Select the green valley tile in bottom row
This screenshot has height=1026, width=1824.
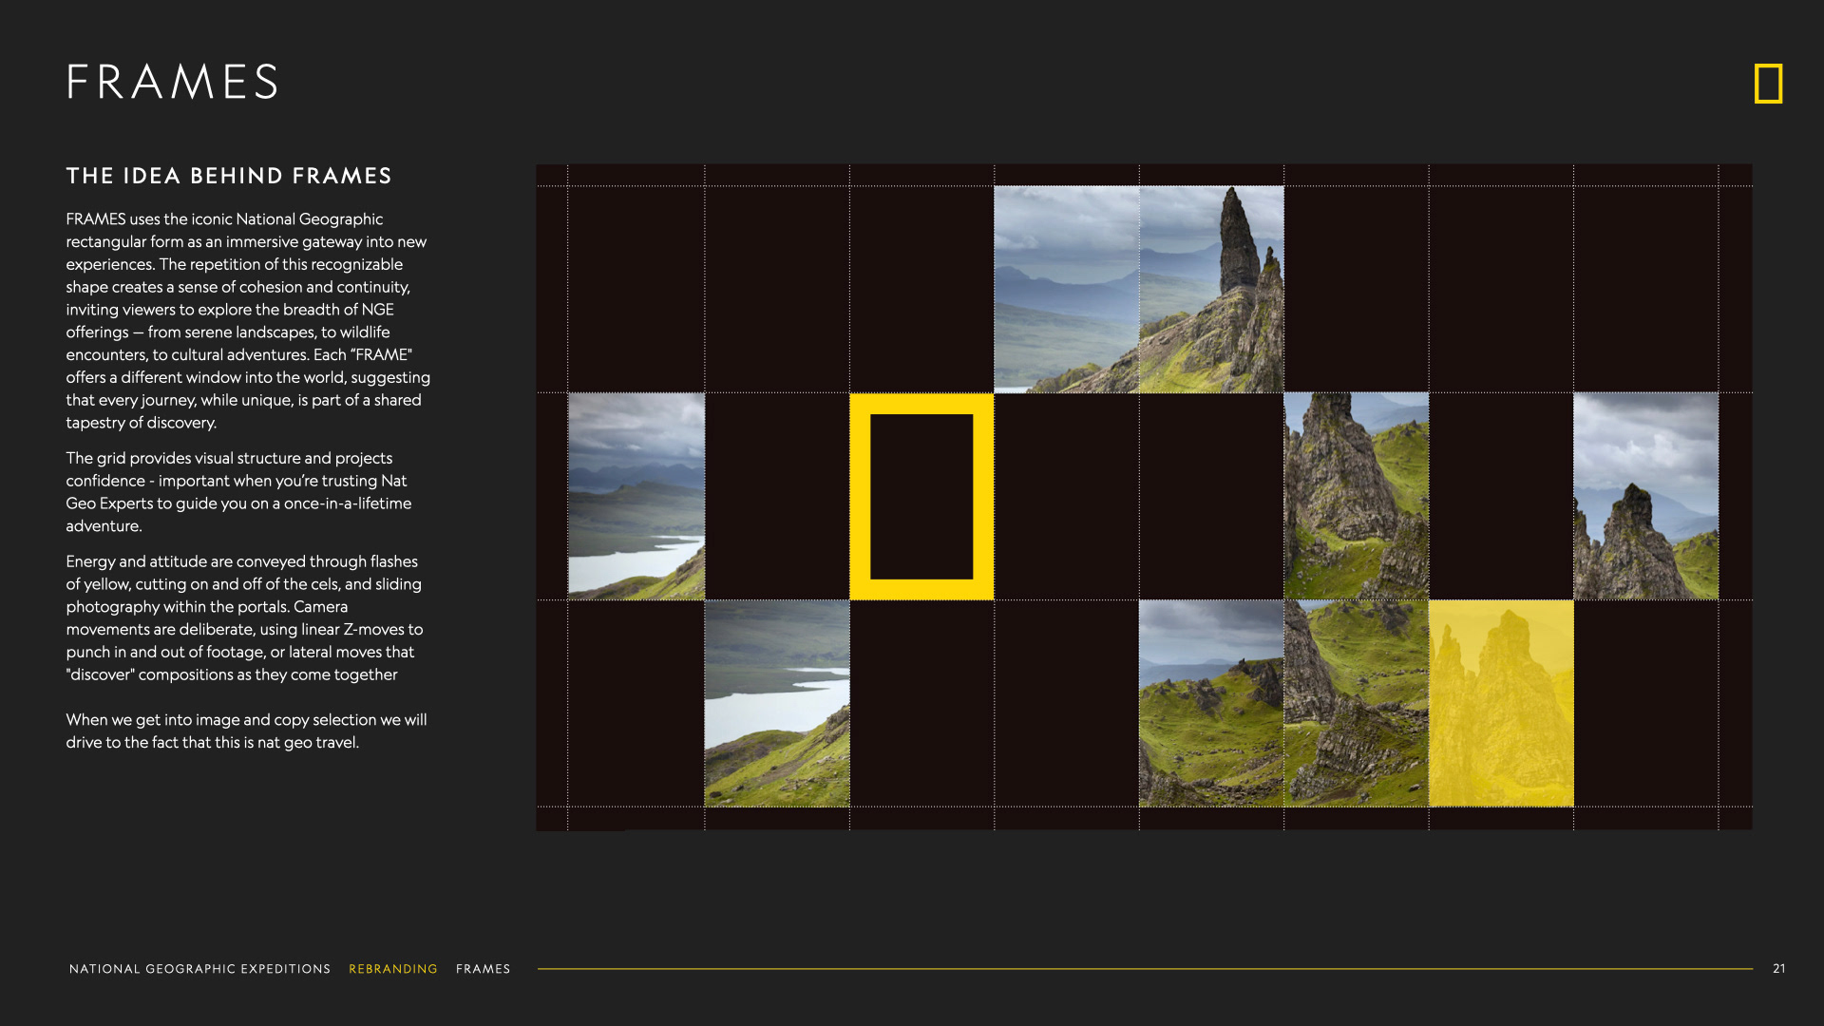pos(1211,703)
